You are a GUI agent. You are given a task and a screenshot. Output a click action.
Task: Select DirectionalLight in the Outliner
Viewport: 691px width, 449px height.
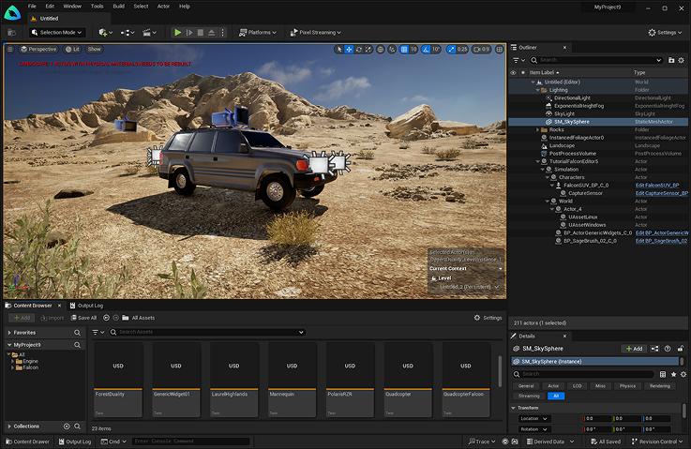[x=572, y=97]
